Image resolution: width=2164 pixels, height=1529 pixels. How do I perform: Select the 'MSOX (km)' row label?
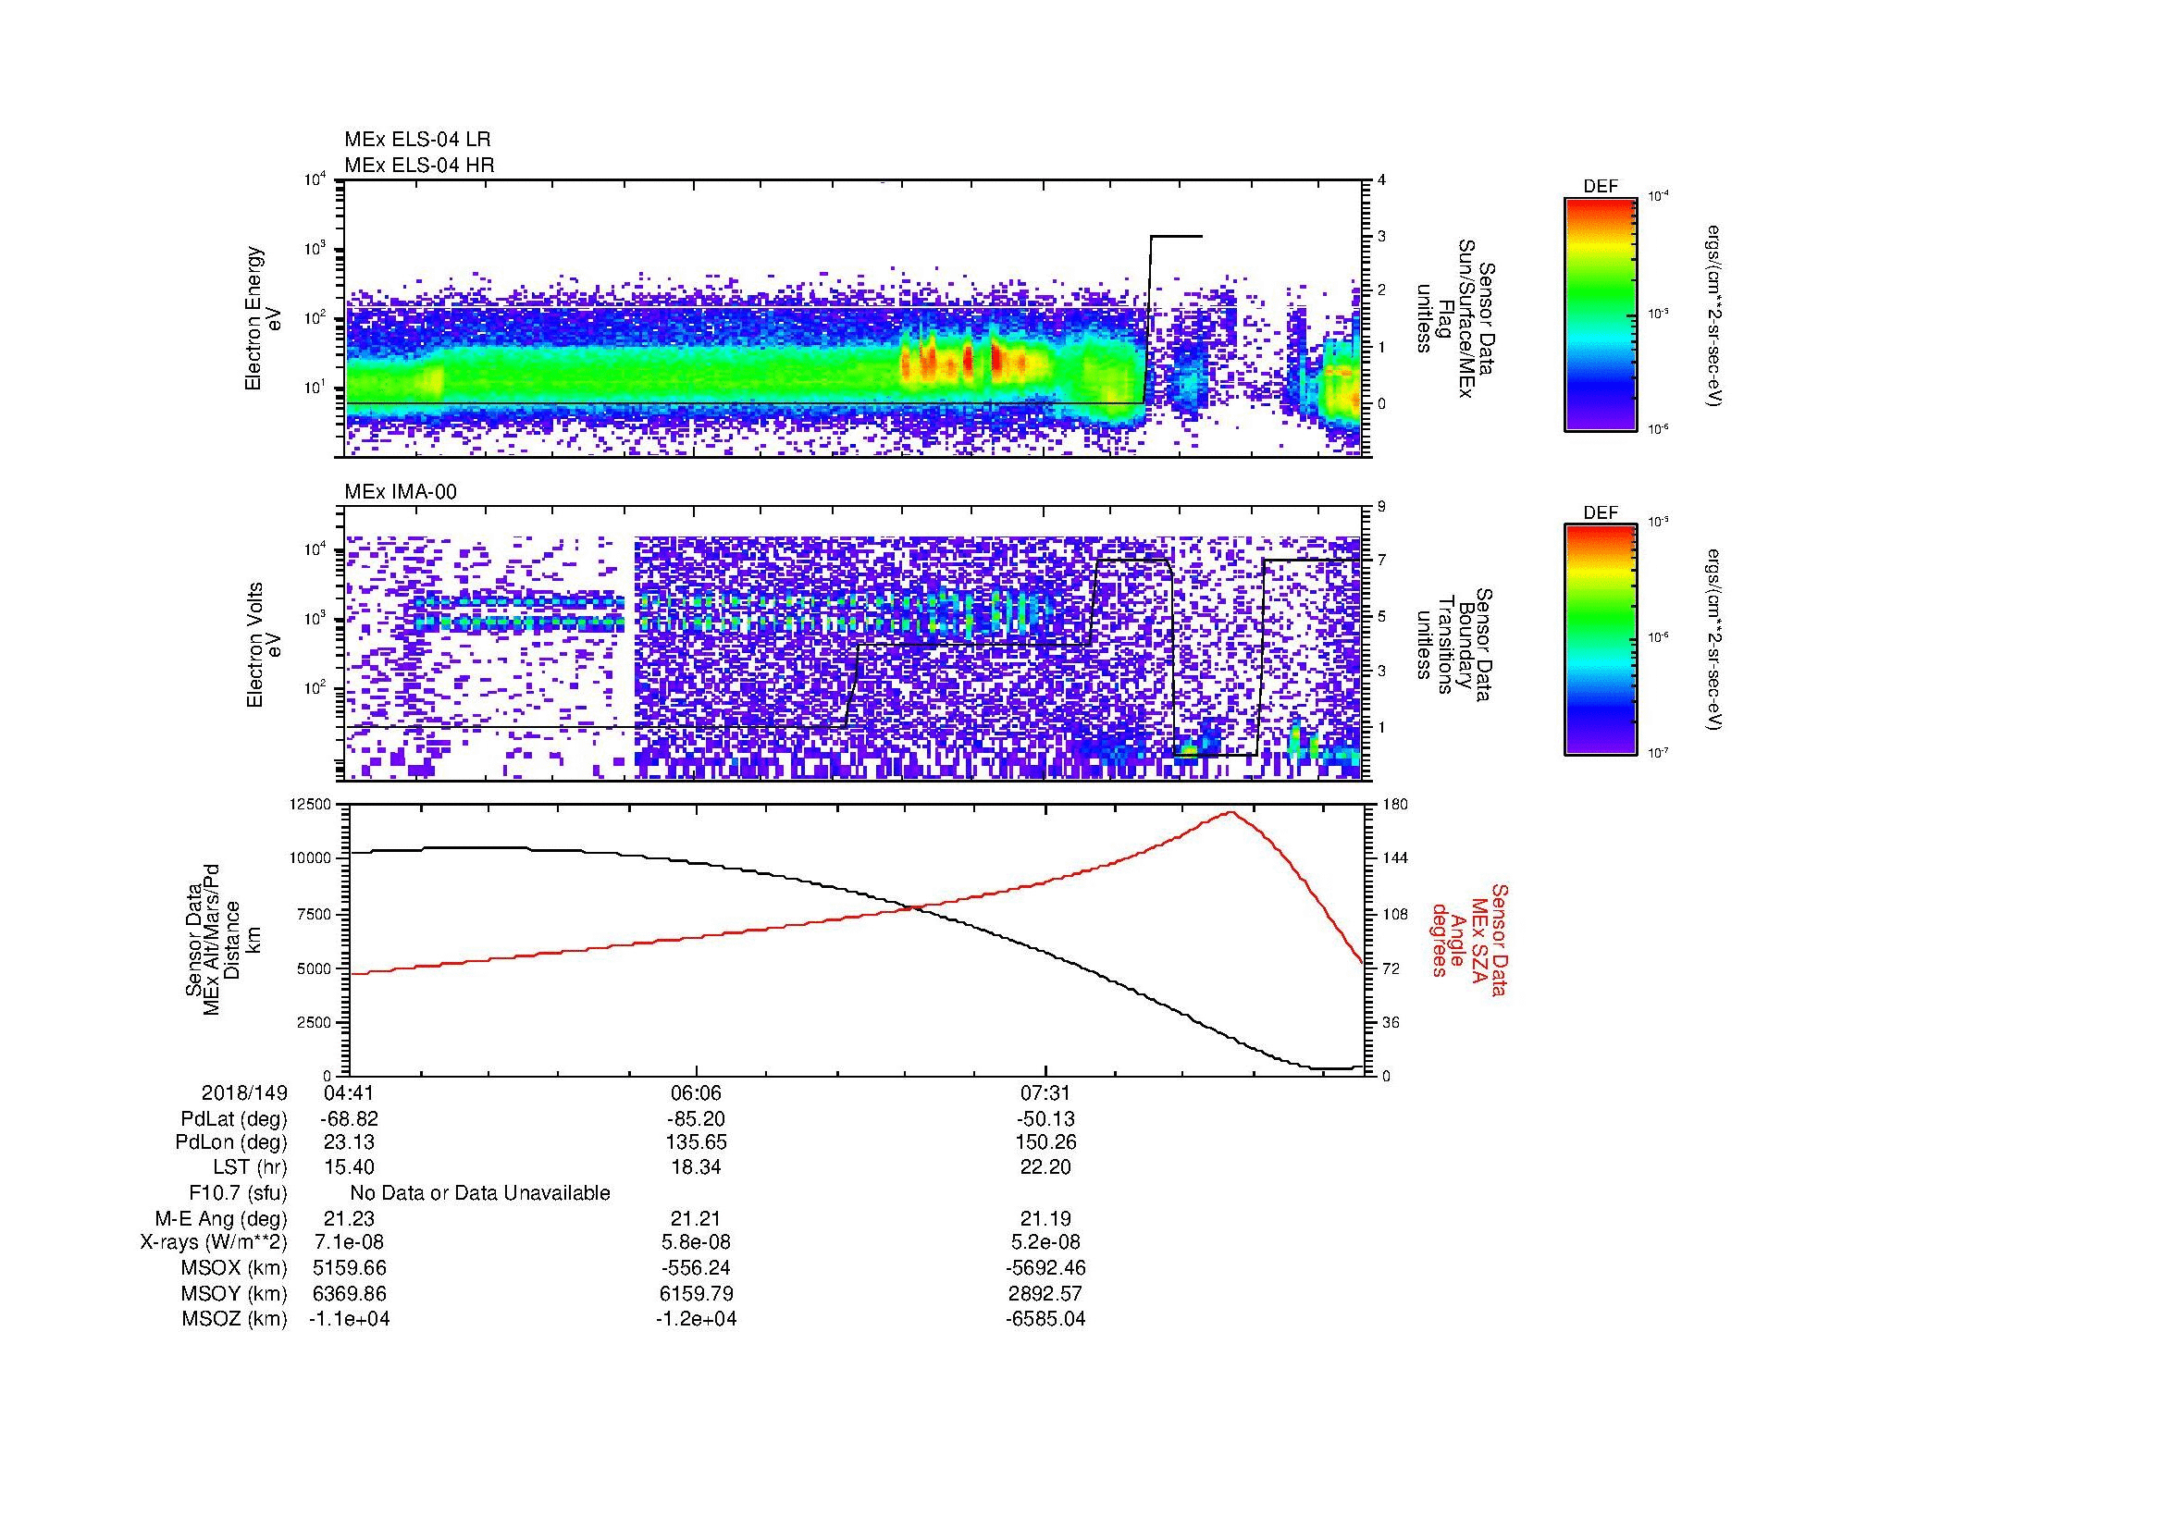coord(235,1268)
